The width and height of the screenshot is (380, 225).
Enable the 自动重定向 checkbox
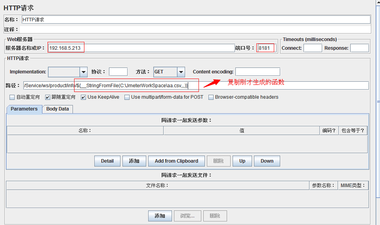click(x=12, y=97)
